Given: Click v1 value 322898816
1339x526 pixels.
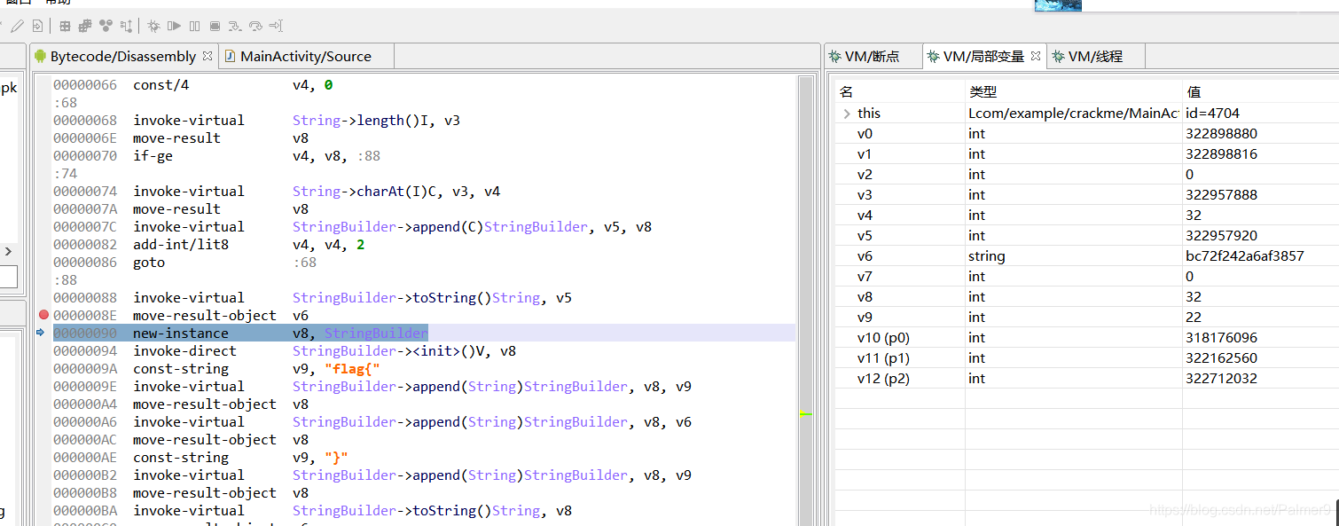Looking at the screenshot, I should click(x=1221, y=154).
